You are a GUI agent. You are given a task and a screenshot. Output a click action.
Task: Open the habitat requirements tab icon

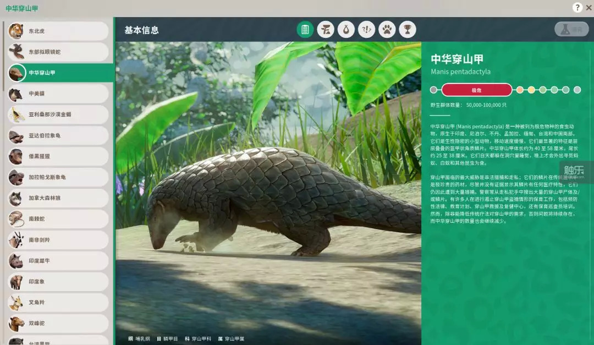[x=326, y=30]
